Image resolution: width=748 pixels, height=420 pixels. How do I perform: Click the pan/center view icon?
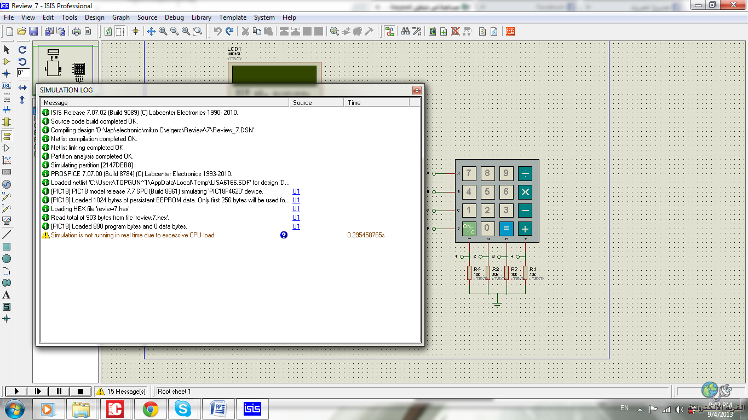tap(152, 31)
